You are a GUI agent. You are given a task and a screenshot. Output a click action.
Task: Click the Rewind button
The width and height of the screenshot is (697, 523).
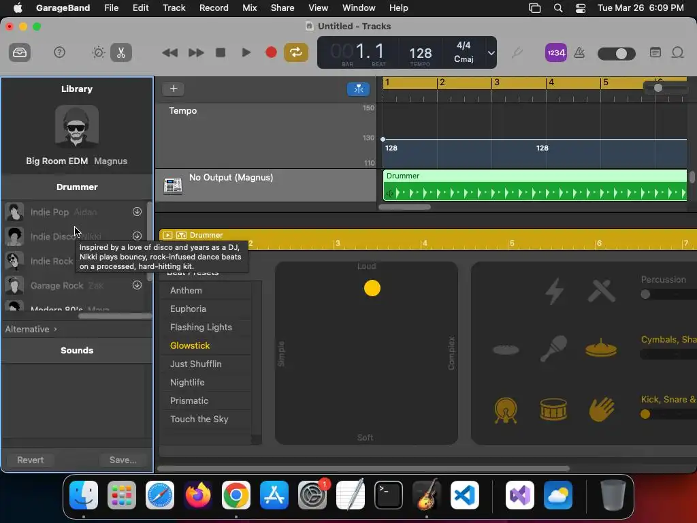coord(169,53)
